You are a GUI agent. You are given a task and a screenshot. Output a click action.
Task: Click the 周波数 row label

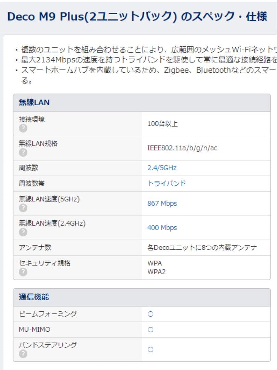pos(28,168)
